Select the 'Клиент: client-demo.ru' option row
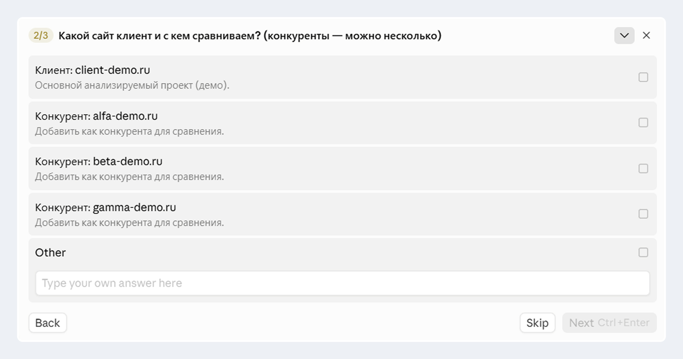Viewport: 683px width, 359px height. click(343, 77)
